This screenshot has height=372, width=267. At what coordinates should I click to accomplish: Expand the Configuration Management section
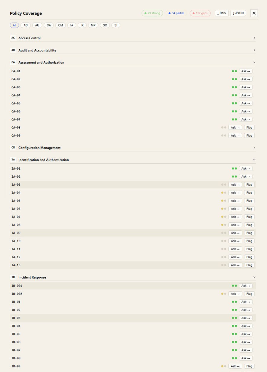pos(254,148)
